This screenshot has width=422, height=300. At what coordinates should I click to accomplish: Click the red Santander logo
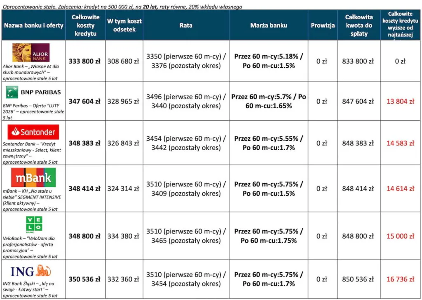(x=33, y=132)
